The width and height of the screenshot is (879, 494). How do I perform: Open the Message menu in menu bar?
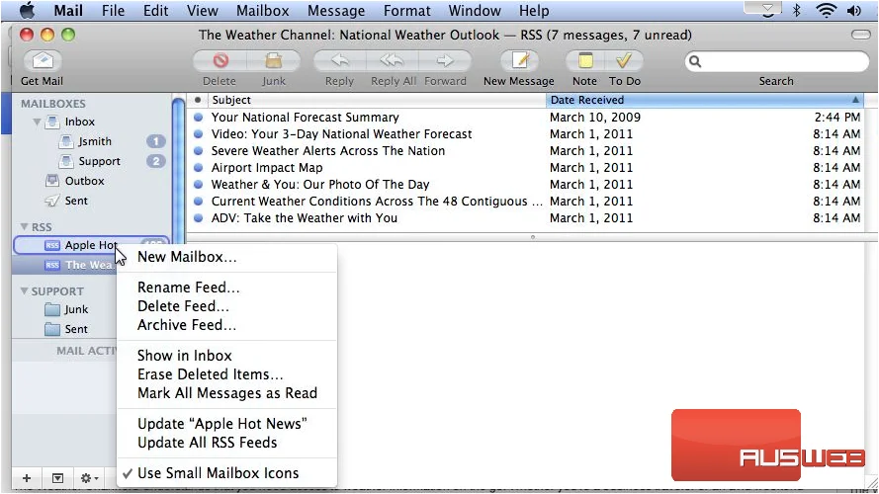pyautogui.click(x=336, y=10)
